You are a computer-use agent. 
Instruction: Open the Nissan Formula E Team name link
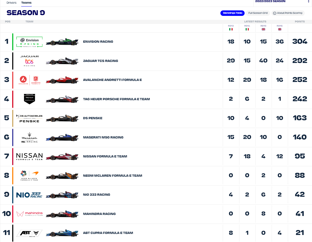105,156
